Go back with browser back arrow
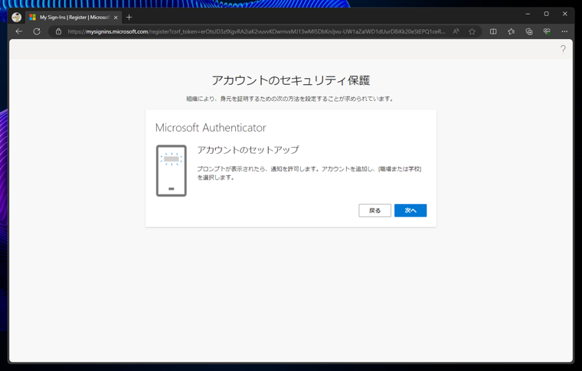582x371 pixels. click(x=19, y=31)
